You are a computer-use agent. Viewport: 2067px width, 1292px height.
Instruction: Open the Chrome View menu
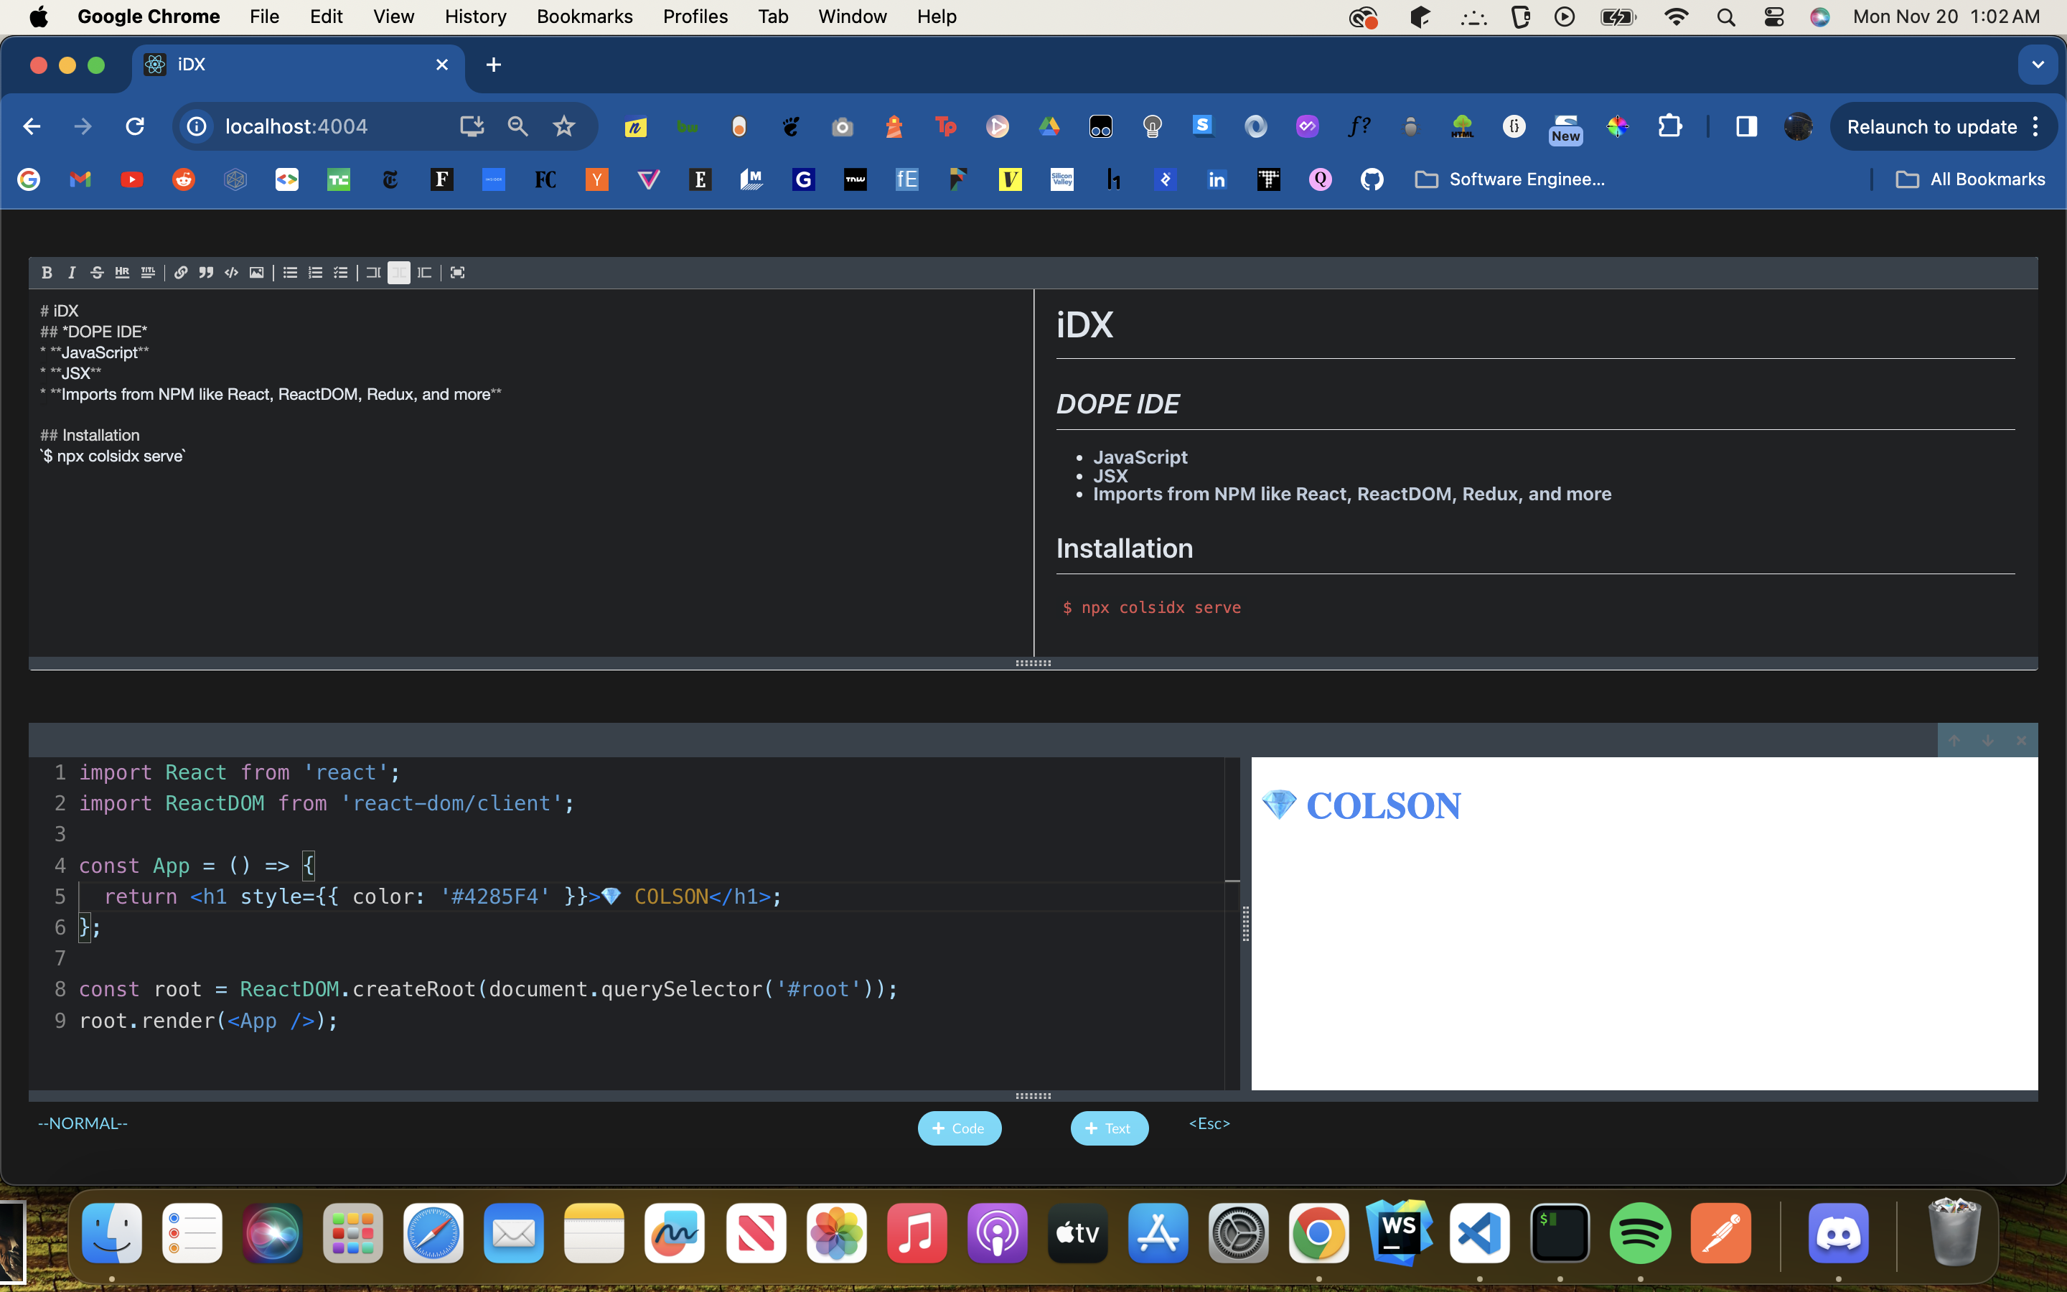click(x=394, y=17)
